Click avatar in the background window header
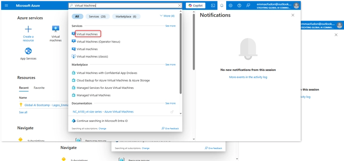The image size is (344, 161). (340, 25)
